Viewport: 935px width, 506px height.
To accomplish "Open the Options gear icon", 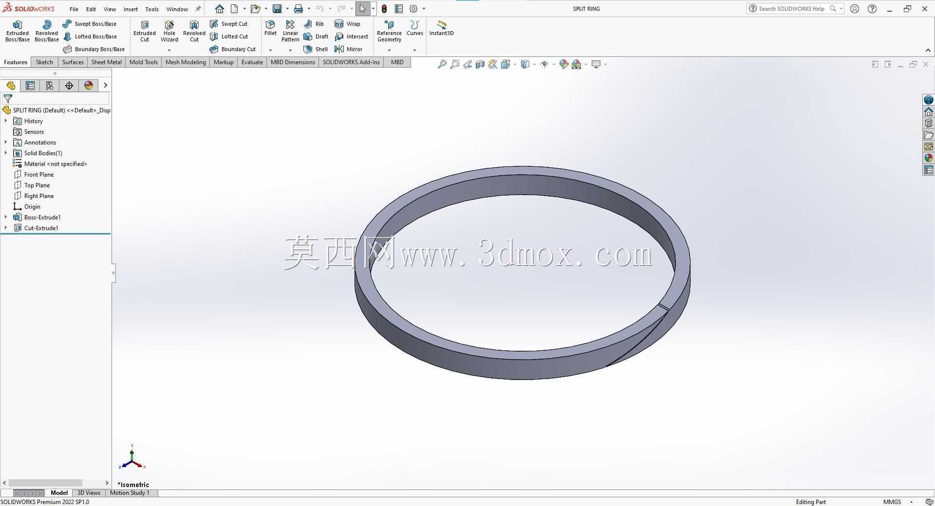I will (x=413, y=9).
